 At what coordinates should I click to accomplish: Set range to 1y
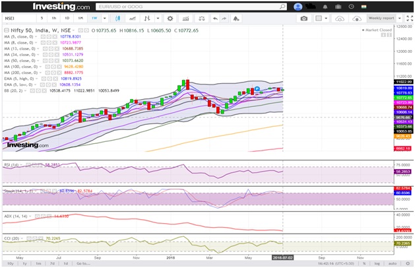tap(24, 263)
